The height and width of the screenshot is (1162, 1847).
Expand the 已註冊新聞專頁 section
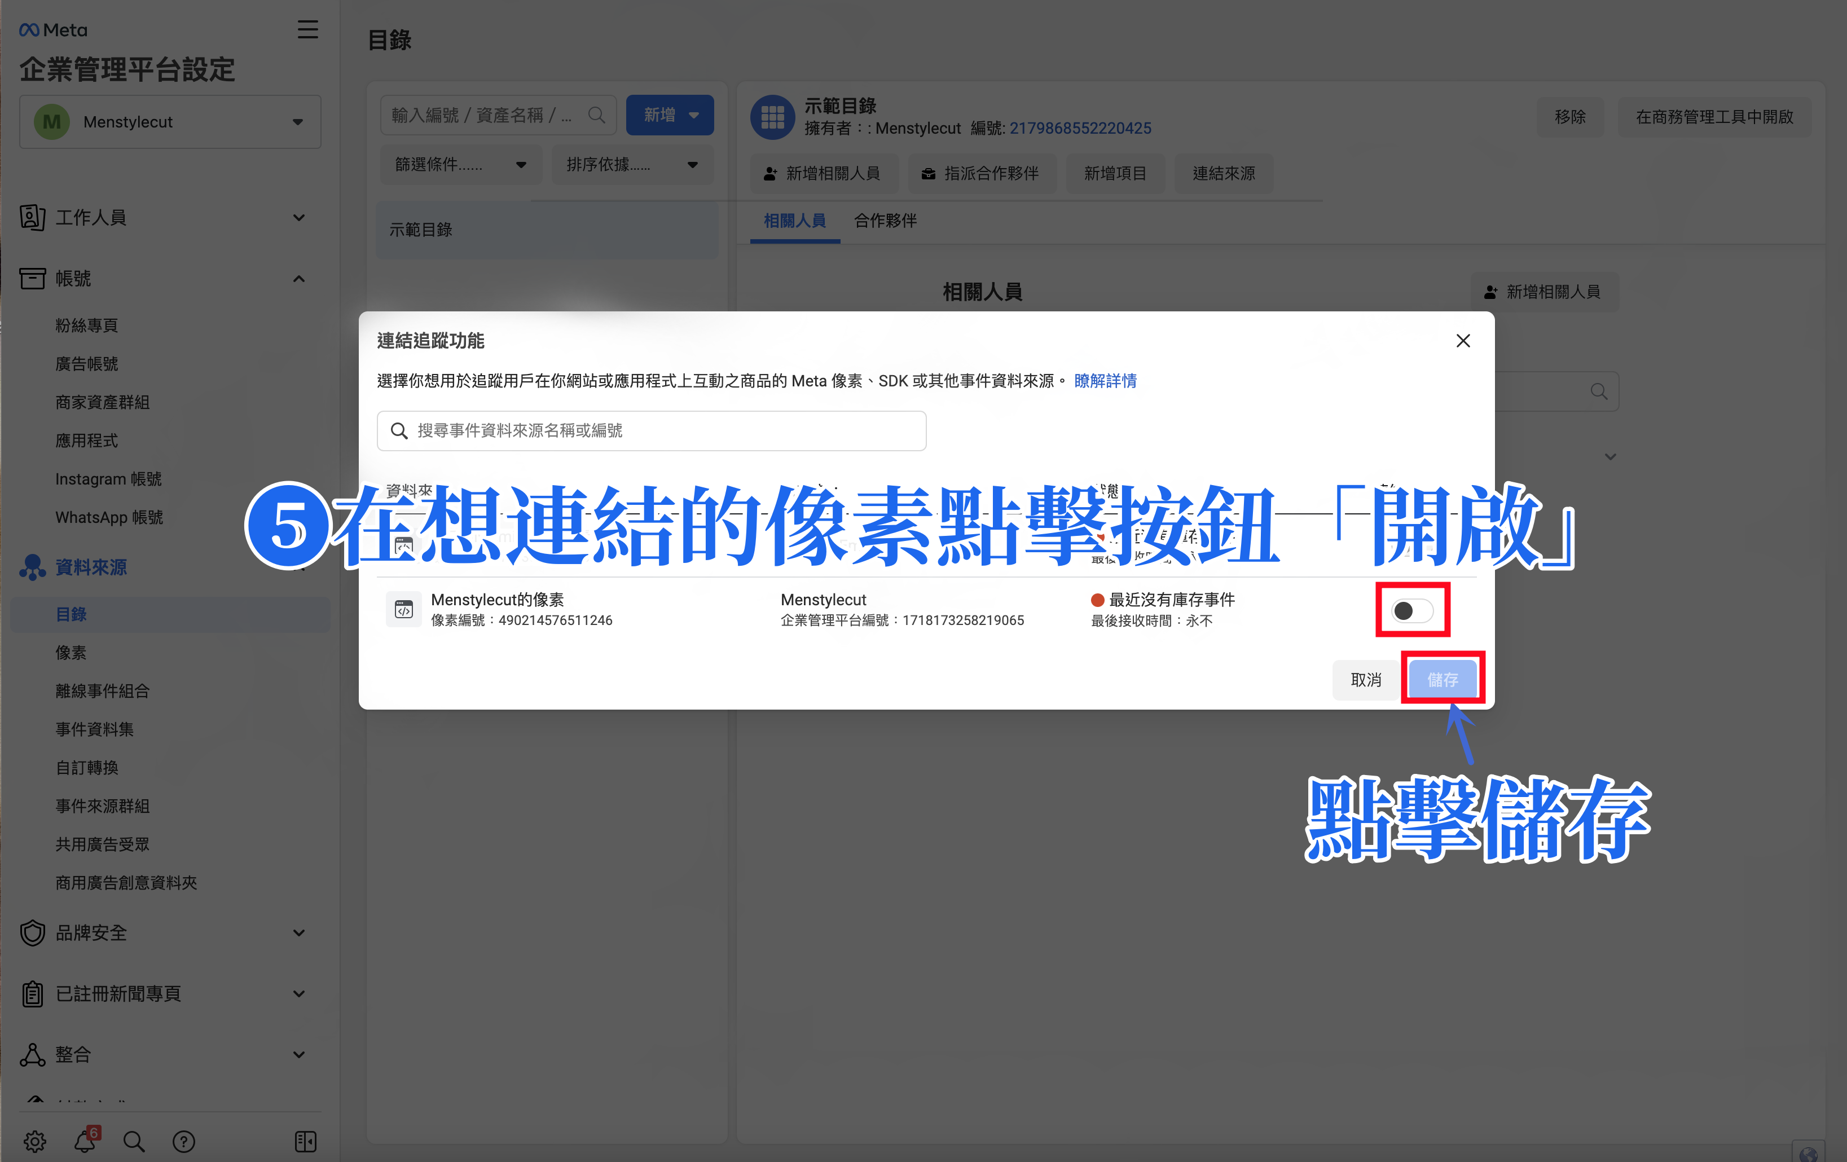tap(298, 993)
